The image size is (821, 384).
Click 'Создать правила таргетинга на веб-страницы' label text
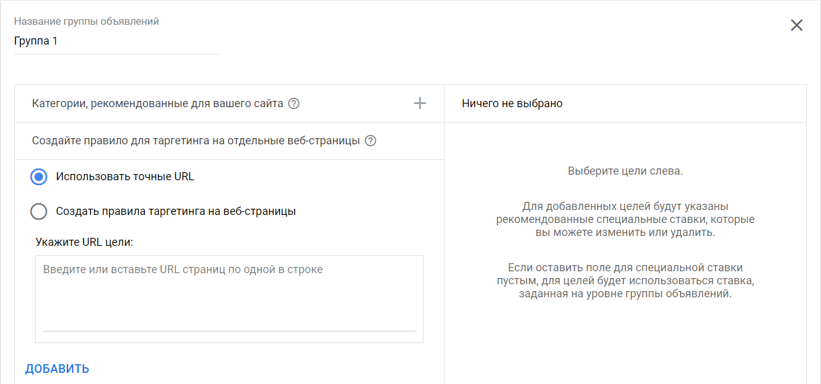(x=176, y=211)
